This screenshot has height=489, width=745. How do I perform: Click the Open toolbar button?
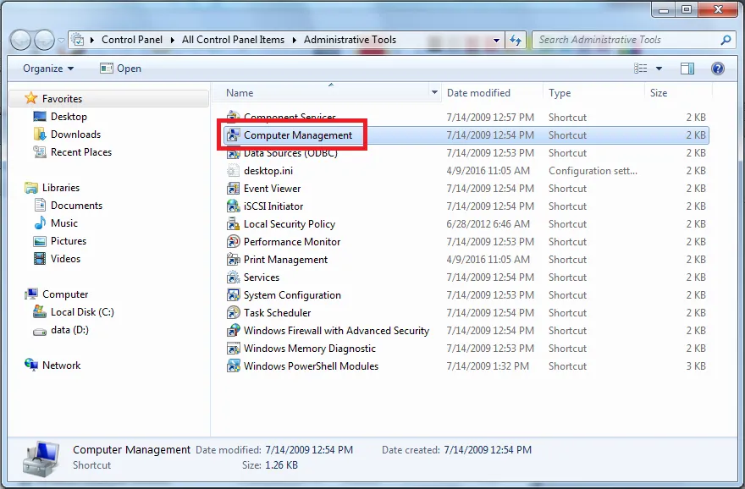(121, 69)
